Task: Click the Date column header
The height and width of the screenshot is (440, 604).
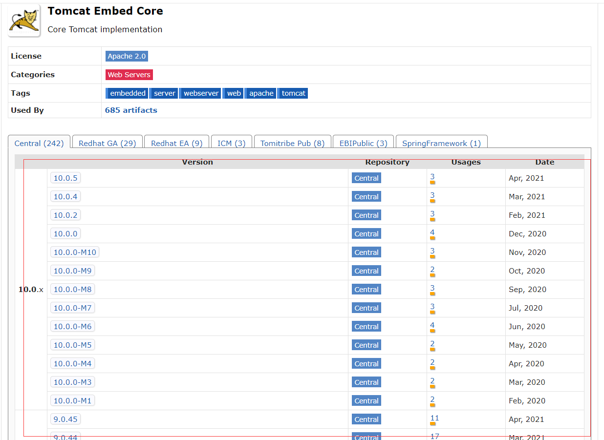Action: [x=544, y=162]
